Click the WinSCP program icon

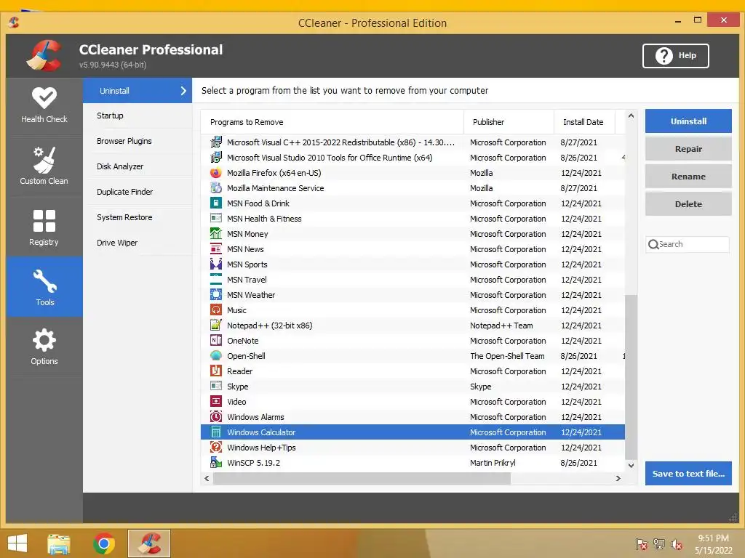(x=215, y=463)
